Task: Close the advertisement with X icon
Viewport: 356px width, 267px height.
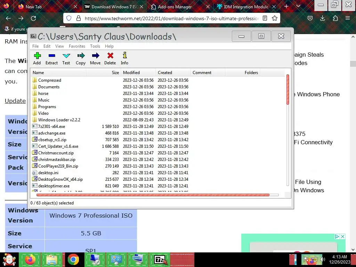Action: point(342,236)
